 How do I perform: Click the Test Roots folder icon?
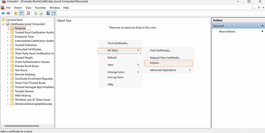point(12,70)
